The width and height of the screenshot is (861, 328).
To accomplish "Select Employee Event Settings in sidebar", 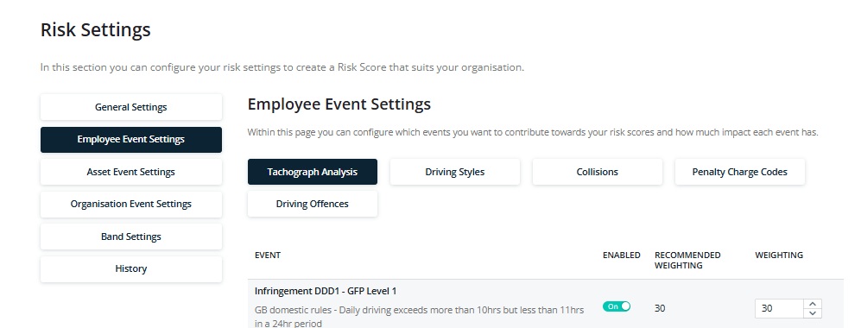I will [x=130, y=139].
